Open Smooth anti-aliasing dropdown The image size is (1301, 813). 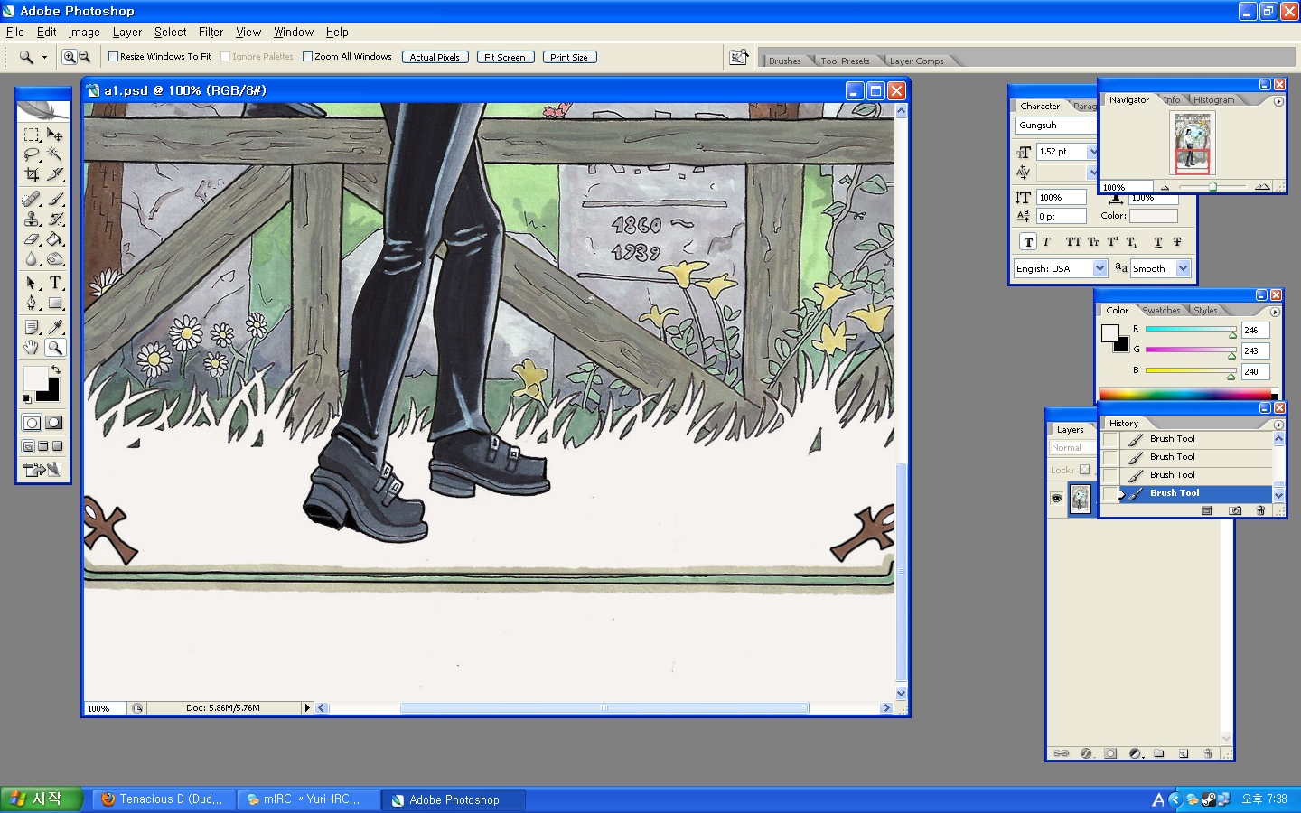[x=1184, y=268]
